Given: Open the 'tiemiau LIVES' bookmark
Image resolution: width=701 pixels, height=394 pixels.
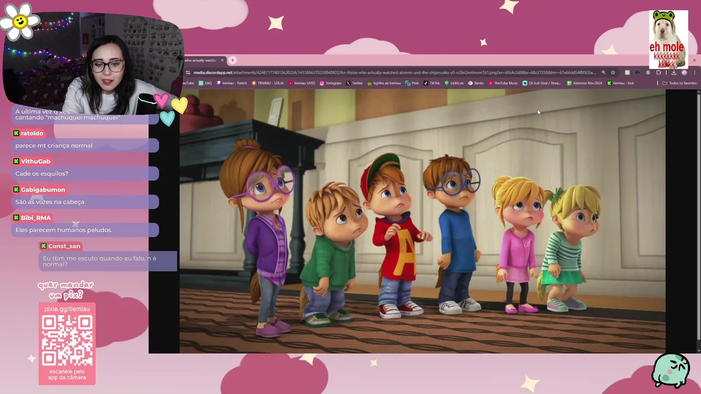Looking at the screenshot, I should [x=302, y=83].
